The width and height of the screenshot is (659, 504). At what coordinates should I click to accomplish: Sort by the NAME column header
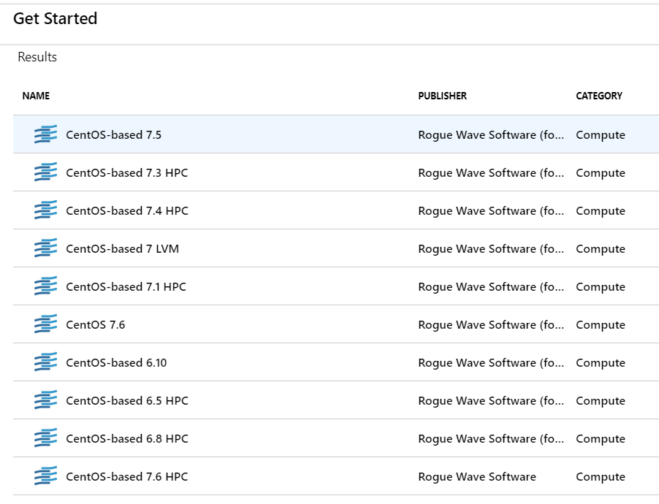click(36, 96)
